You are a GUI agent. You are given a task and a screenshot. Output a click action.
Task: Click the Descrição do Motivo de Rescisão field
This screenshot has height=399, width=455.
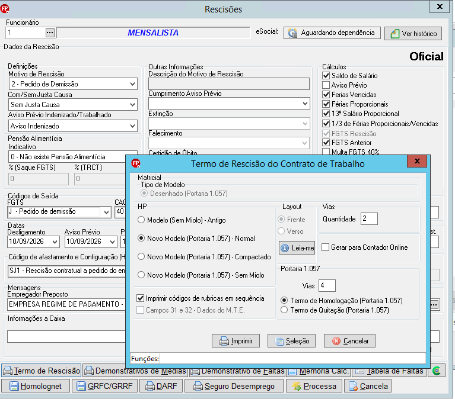(x=229, y=83)
